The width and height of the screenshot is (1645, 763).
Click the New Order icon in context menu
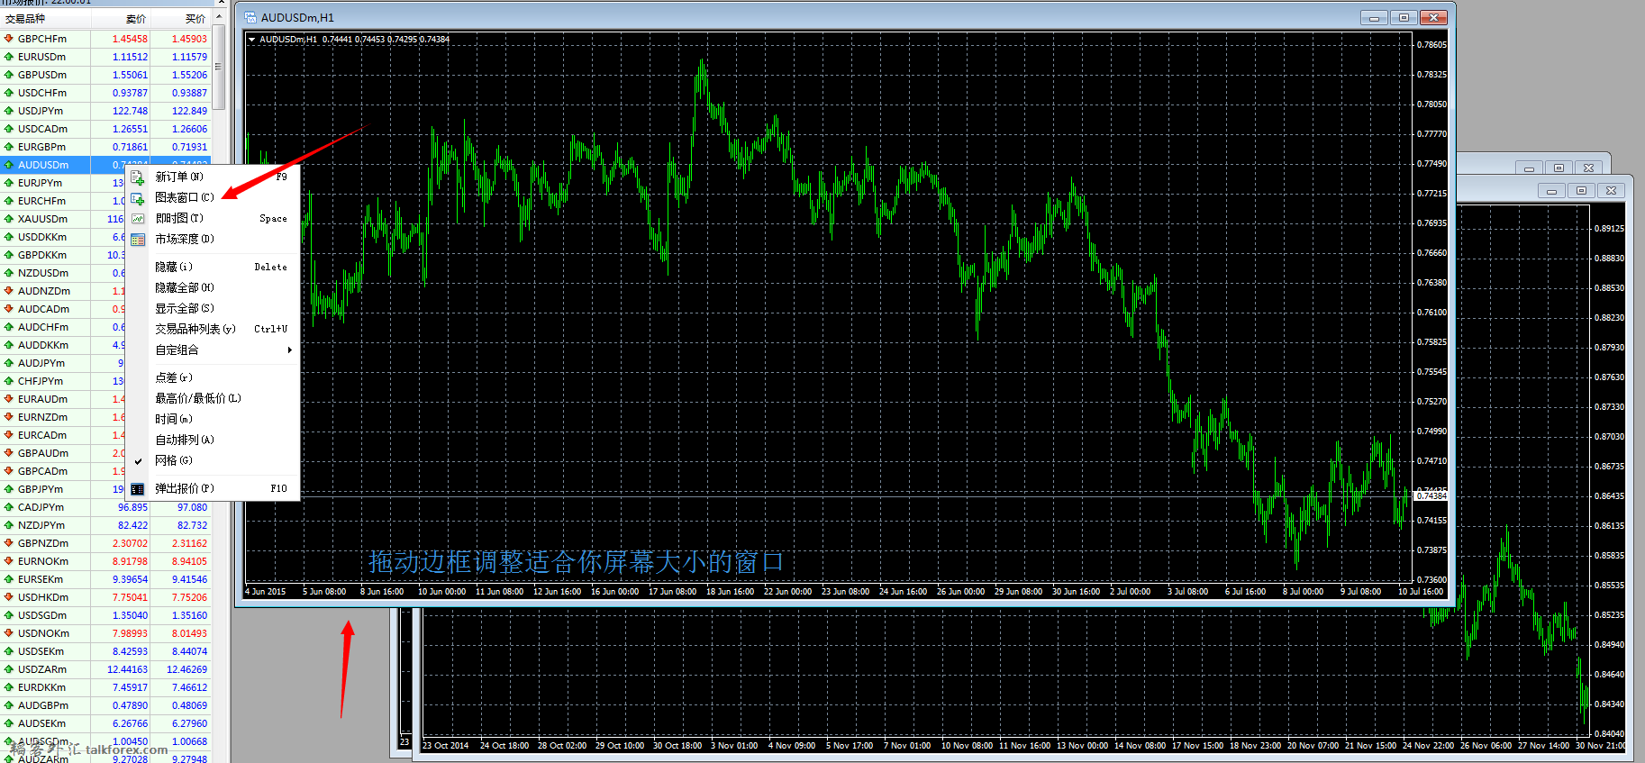(x=137, y=177)
